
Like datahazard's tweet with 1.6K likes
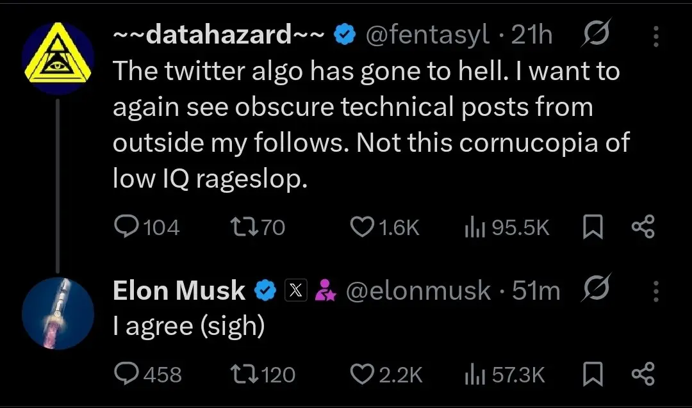coord(364,227)
